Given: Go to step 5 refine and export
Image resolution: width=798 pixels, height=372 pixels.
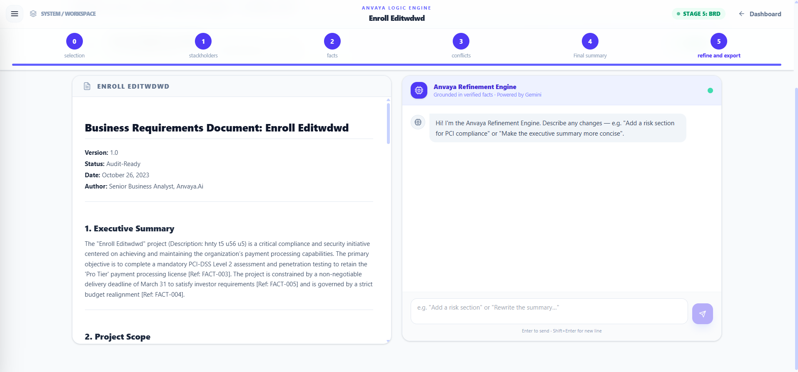Looking at the screenshot, I should [719, 41].
